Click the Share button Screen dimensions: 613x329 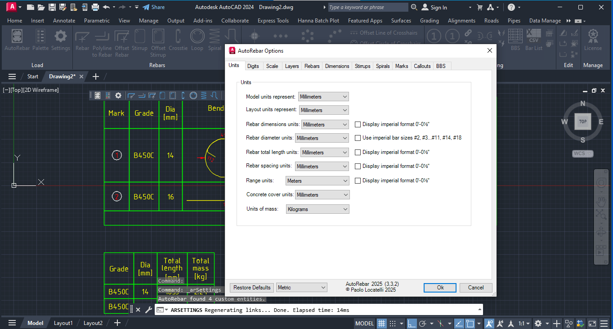pyautogui.click(x=153, y=7)
